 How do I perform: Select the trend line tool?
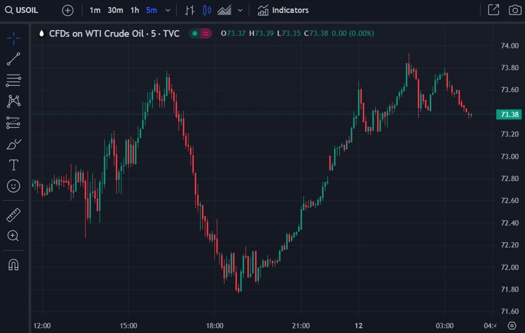point(13,59)
